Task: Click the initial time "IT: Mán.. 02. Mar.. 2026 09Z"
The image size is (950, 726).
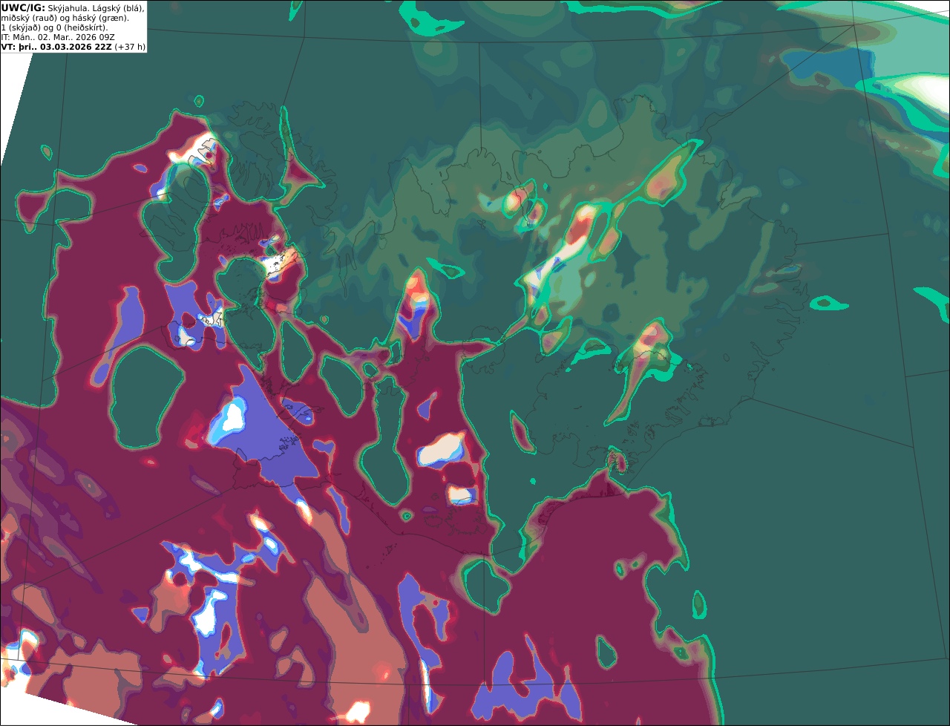Action: (58, 37)
